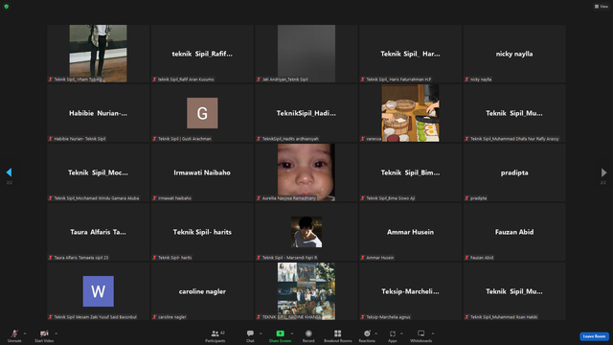Select the Irmawati Naibaho tile
Viewport: 613px width, 345px height.
(x=202, y=172)
